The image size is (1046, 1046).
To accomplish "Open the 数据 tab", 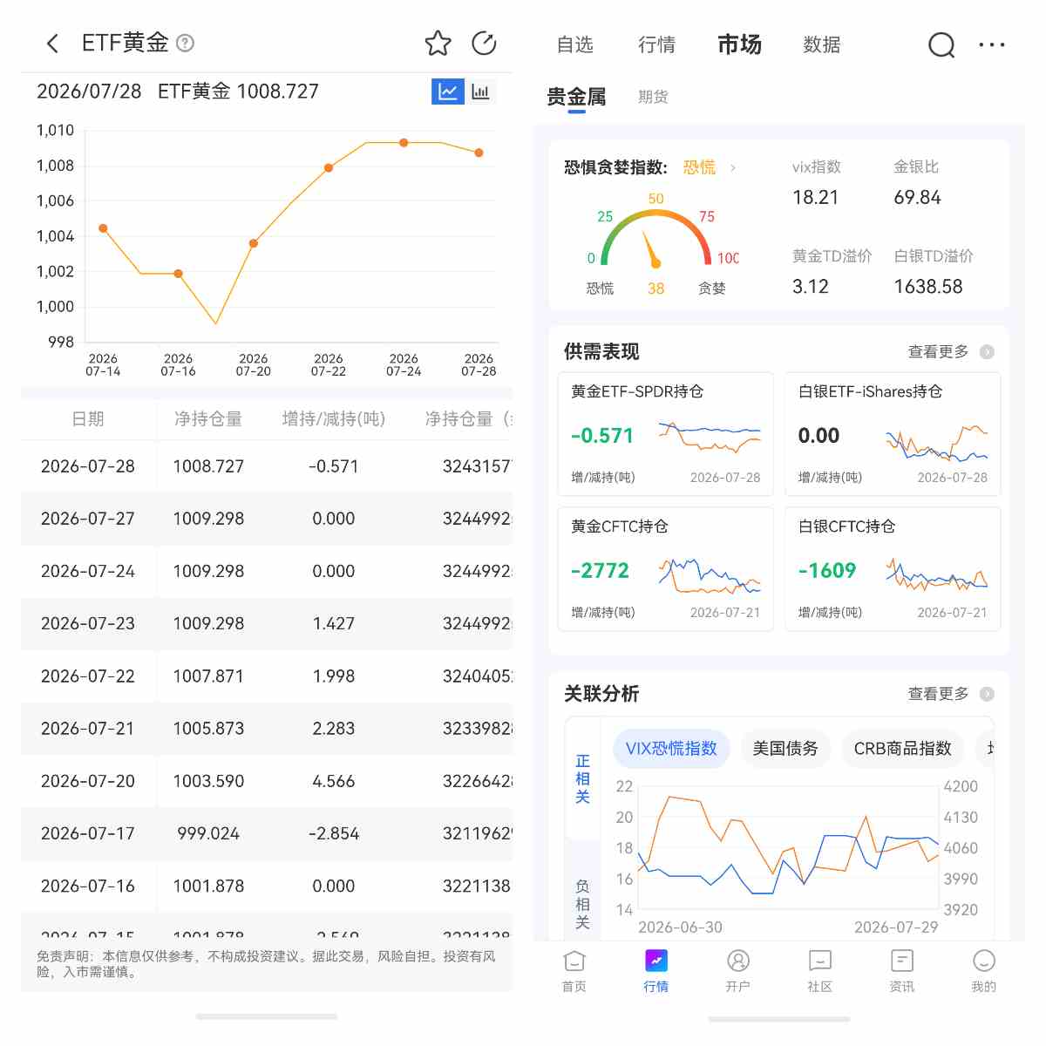I will click(821, 44).
